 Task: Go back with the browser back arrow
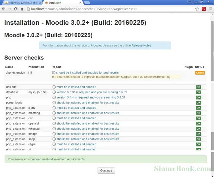tap(4, 9)
